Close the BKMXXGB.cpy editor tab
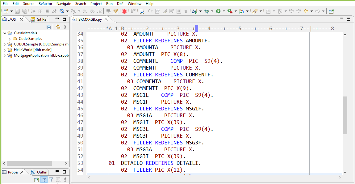 pos(106,19)
